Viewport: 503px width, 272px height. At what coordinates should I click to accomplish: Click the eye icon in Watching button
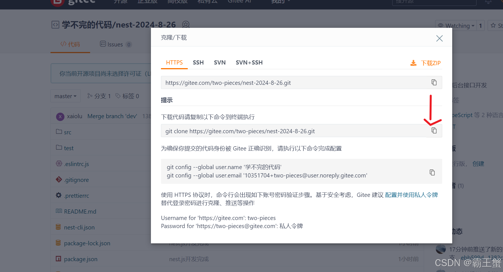(441, 25)
